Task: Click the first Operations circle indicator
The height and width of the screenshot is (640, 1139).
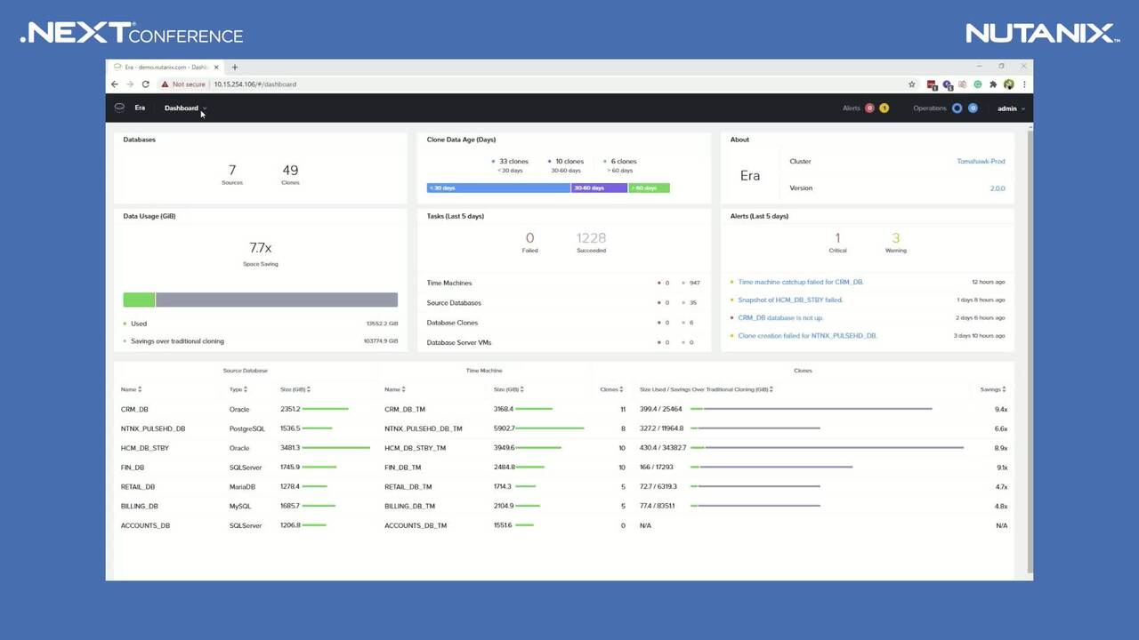Action: (957, 108)
